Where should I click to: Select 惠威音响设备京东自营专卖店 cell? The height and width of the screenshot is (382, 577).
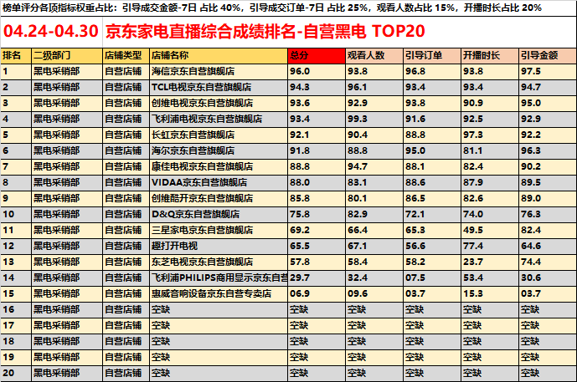pos(219,293)
